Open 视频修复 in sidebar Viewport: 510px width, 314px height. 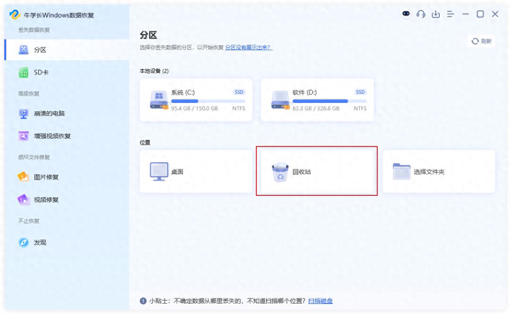tap(67, 200)
